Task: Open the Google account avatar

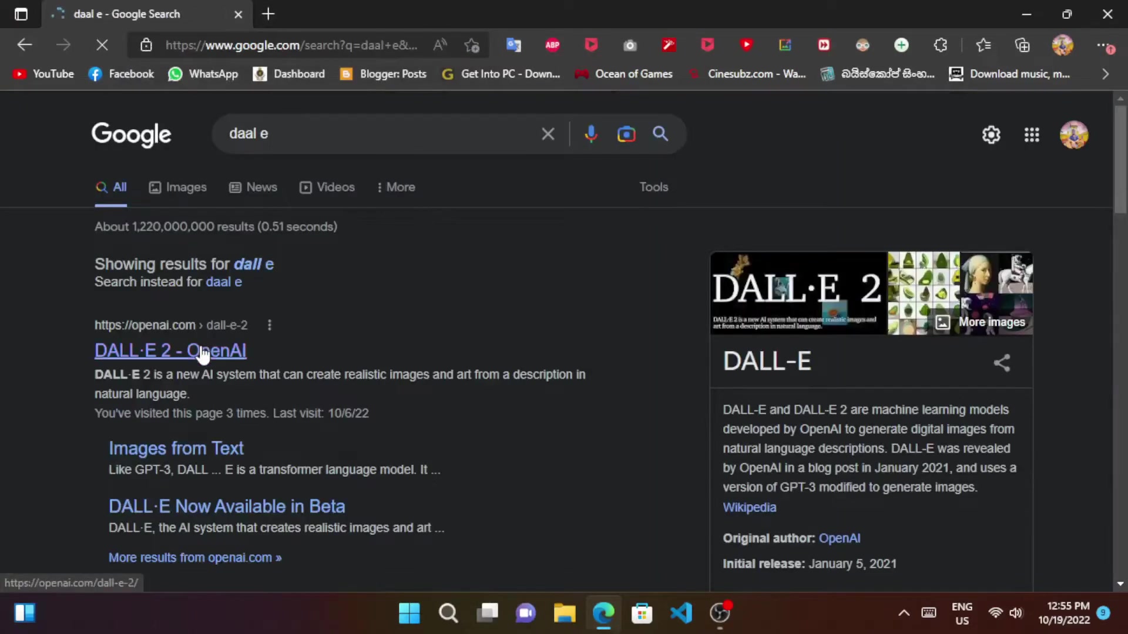Action: tap(1074, 134)
